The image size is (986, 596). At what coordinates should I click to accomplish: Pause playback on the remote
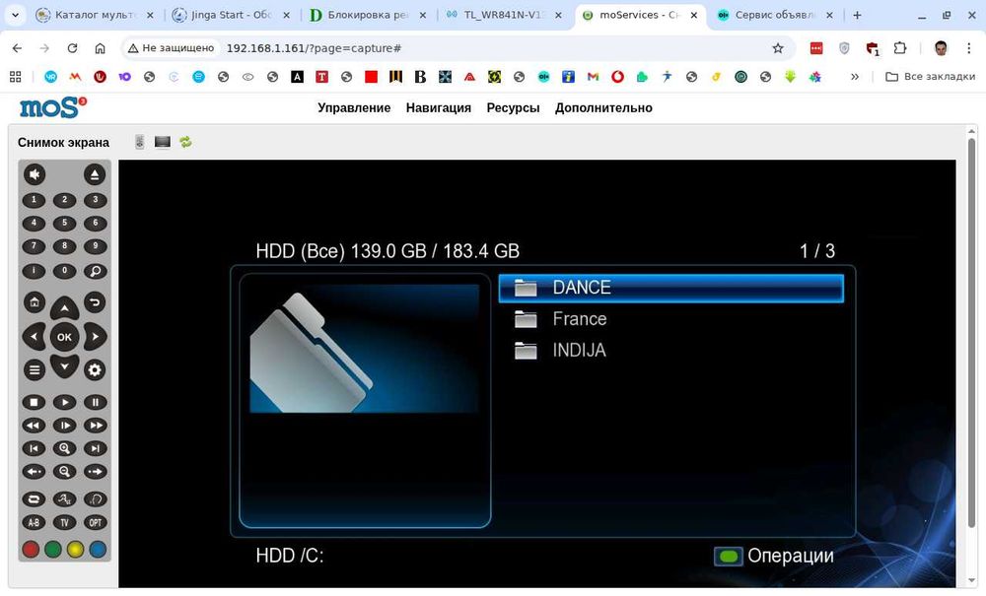tap(95, 403)
